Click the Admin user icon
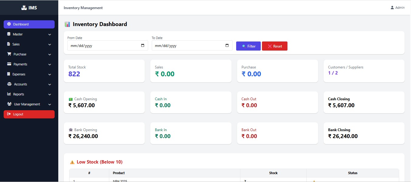This screenshot has width=411, height=182. pos(392,8)
